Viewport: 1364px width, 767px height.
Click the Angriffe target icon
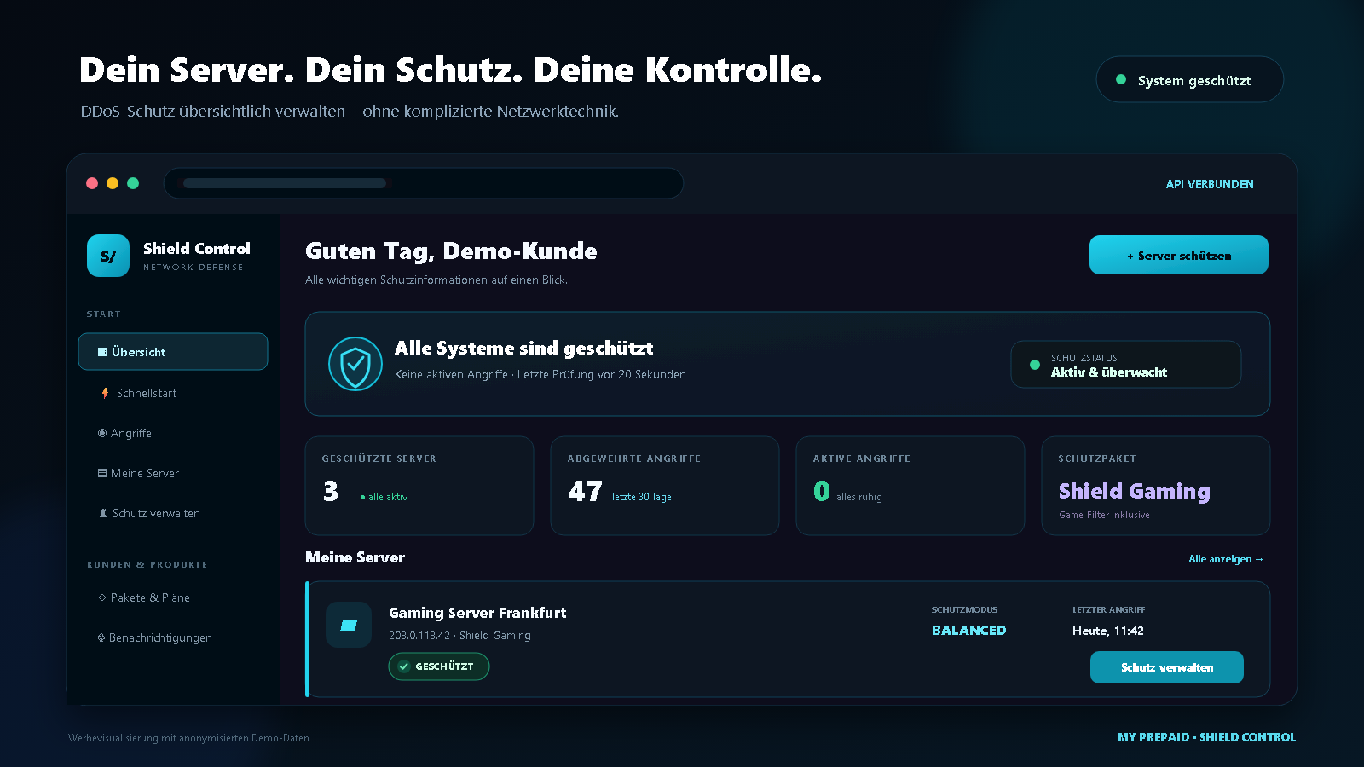tap(102, 433)
